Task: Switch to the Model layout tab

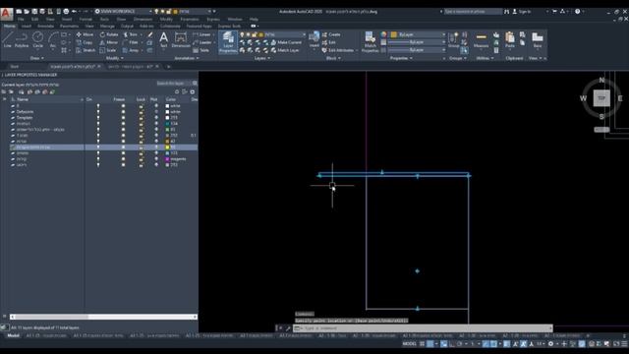Action: pos(13,335)
